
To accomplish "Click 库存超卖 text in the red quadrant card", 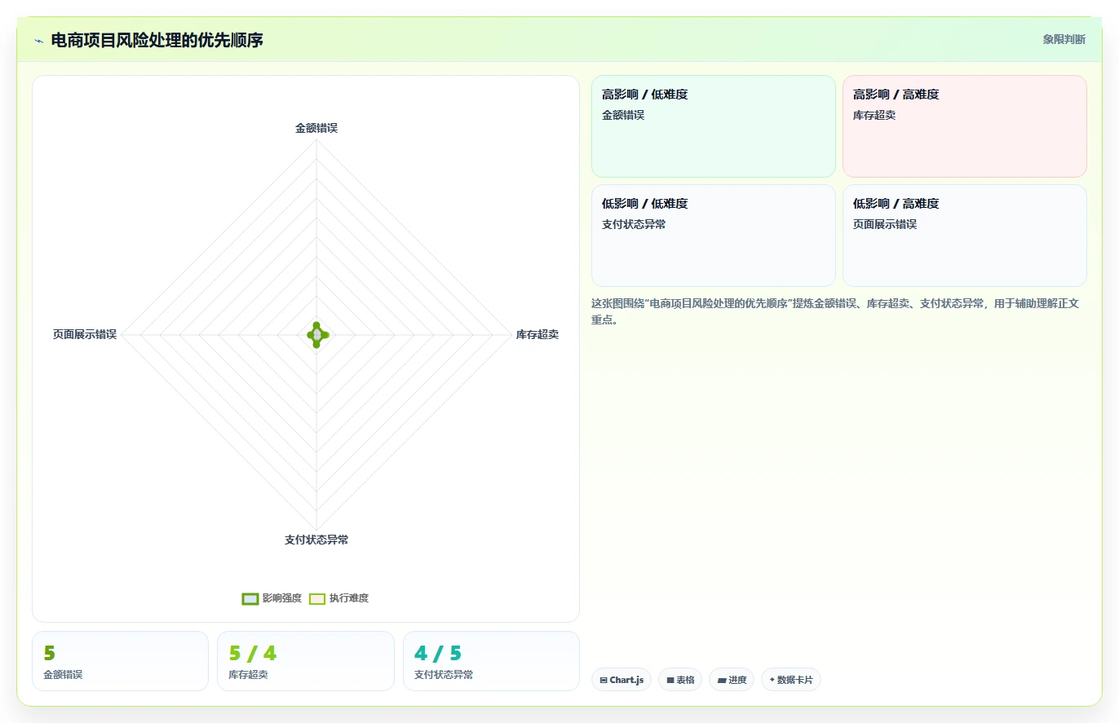I will 874,115.
